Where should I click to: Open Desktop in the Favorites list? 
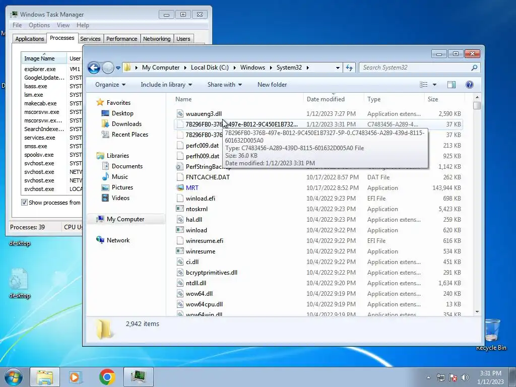coord(122,113)
